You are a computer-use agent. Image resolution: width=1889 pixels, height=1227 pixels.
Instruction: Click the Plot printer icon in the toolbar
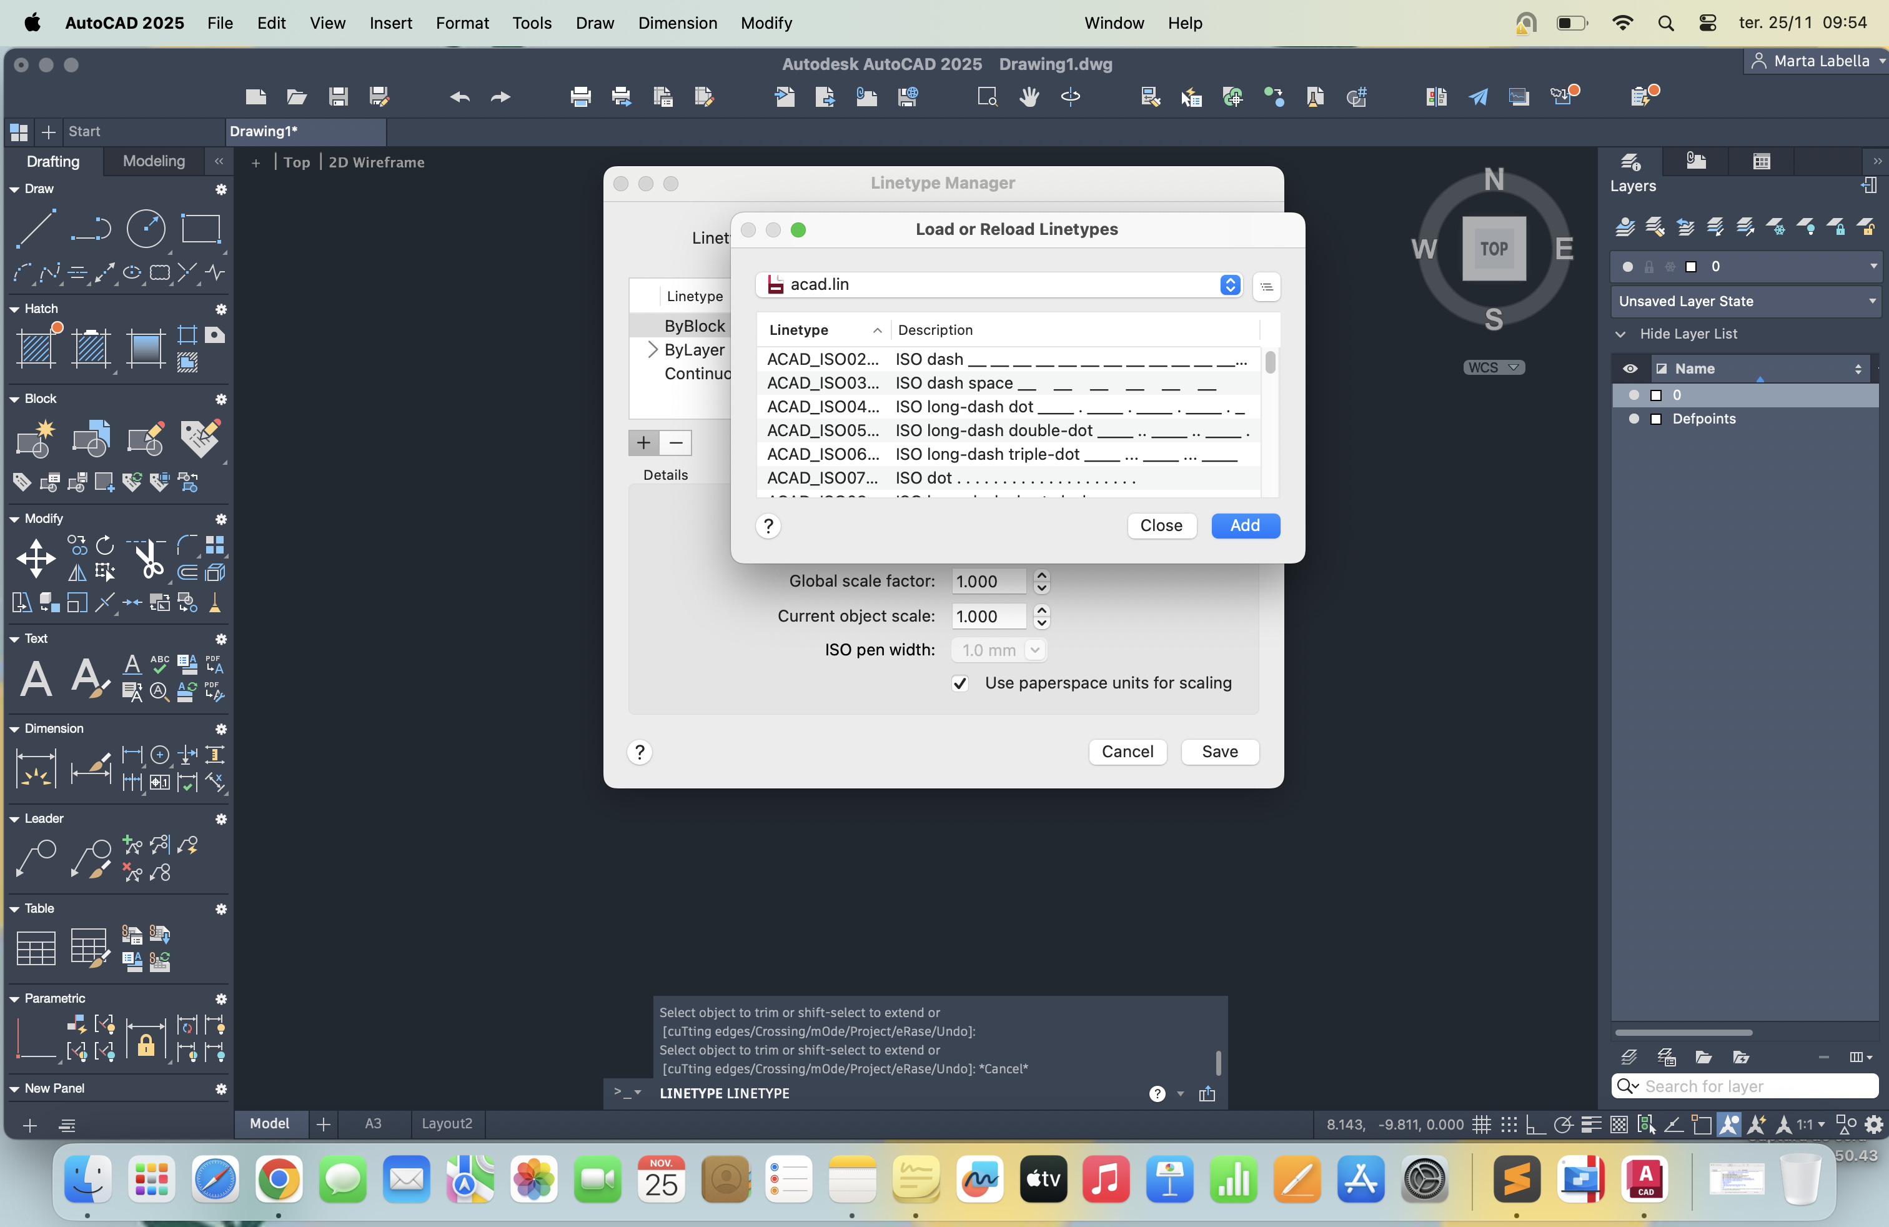pyautogui.click(x=580, y=97)
